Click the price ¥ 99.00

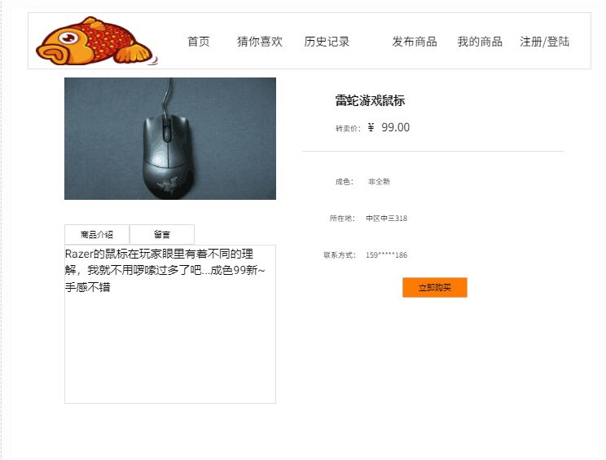(x=389, y=127)
